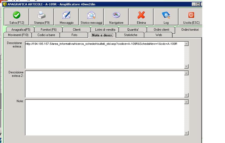Open the Log book icon button

pyautogui.click(x=166, y=17)
